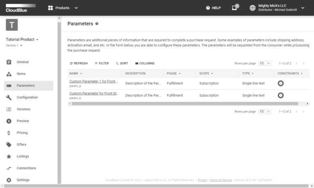Click Single line text in param_b row
This screenshot has width=314, height=188.
(x=253, y=95)
